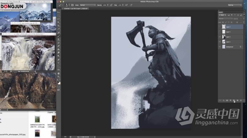
Task: Click the Flow value field
Action: click(x=120, y=5)
